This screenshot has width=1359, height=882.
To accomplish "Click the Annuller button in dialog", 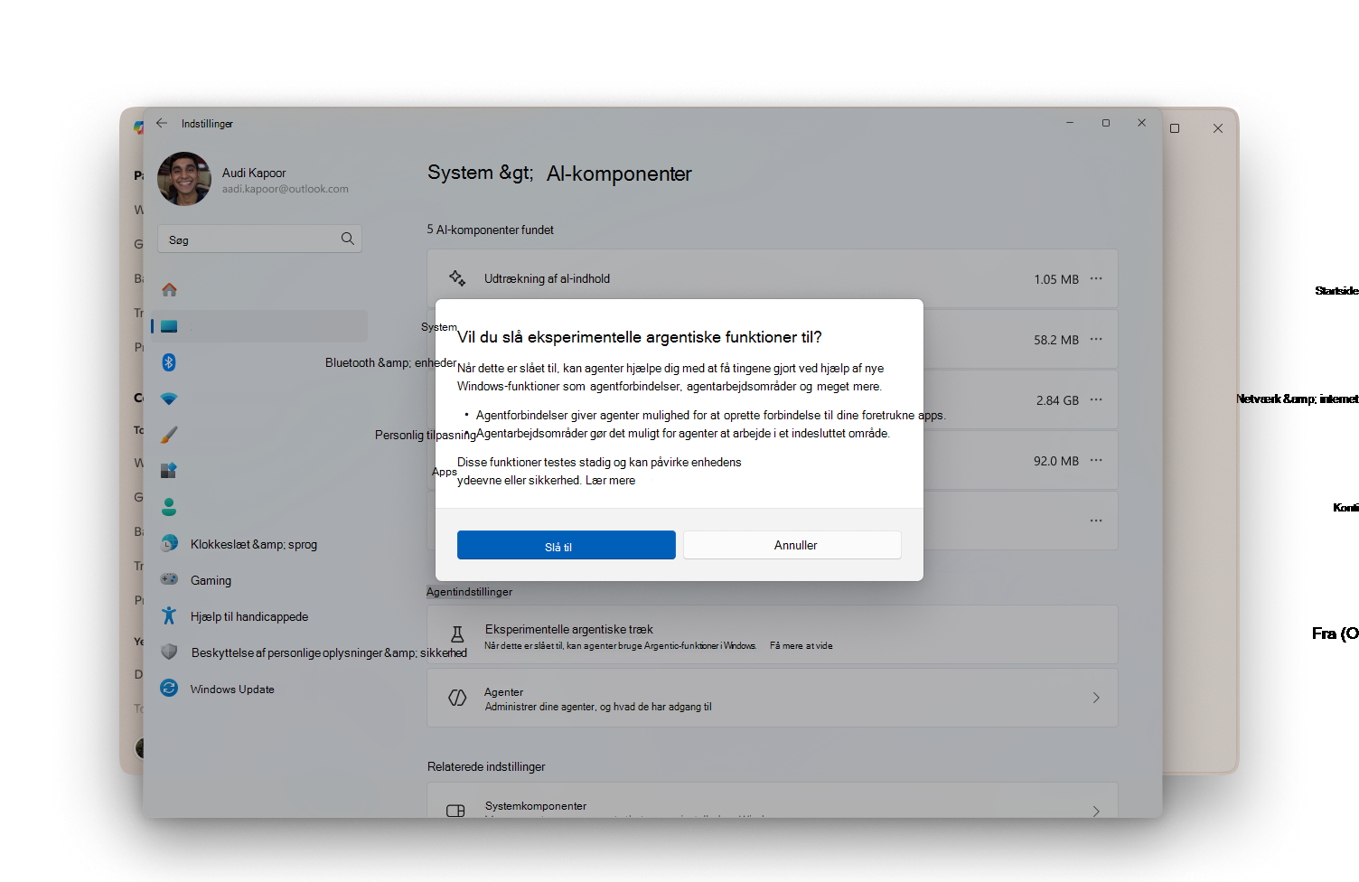I will [x=792, y=545].
